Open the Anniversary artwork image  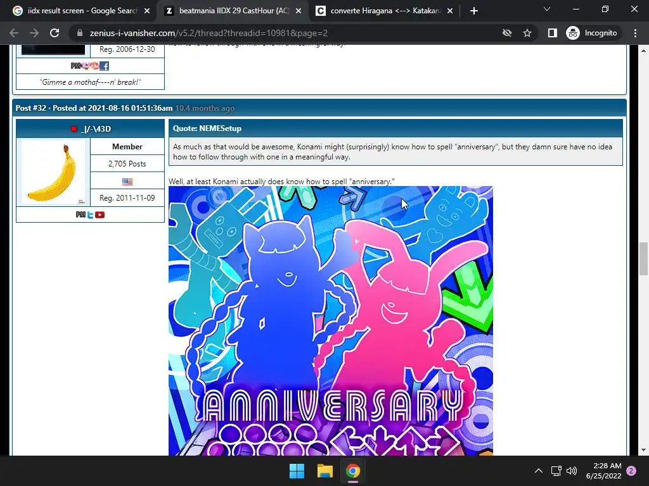coord(330,321)
